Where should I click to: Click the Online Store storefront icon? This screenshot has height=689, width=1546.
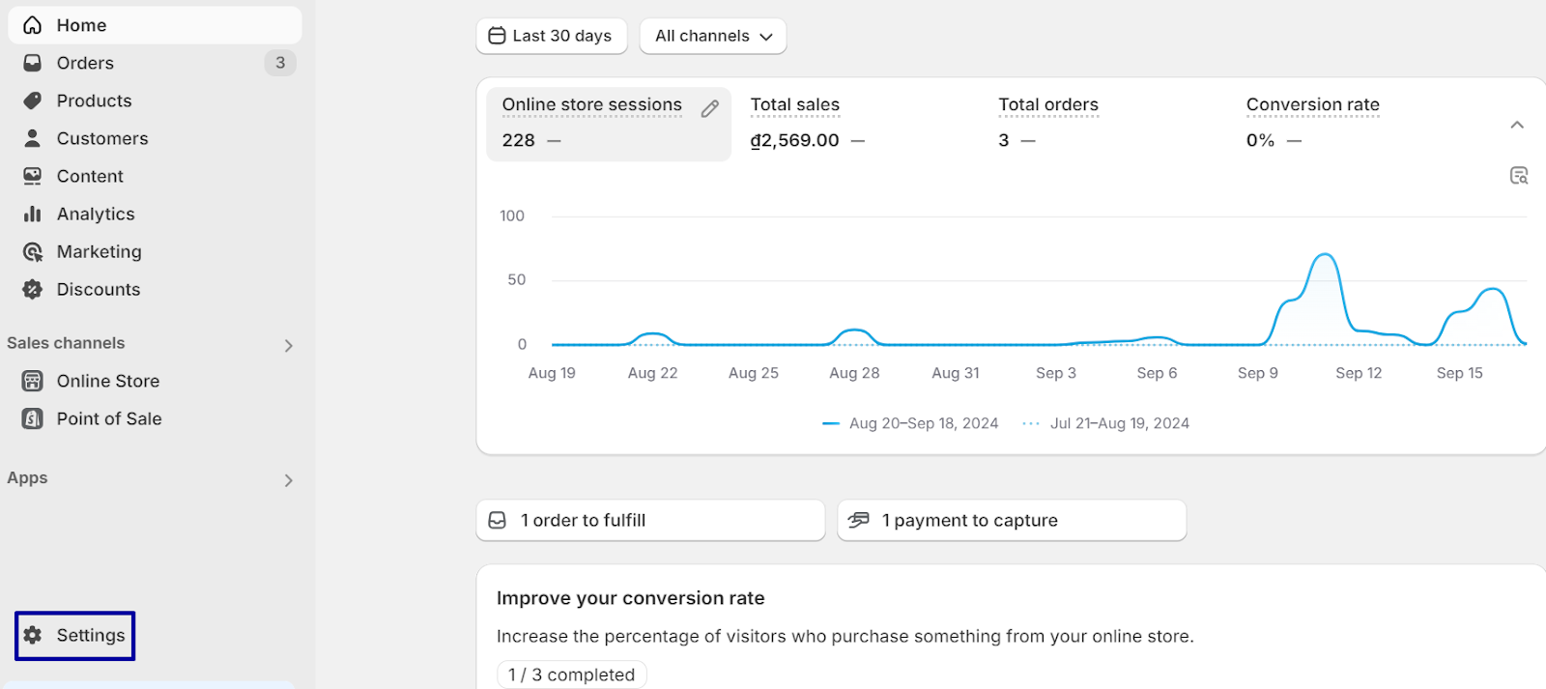(32, 381)
